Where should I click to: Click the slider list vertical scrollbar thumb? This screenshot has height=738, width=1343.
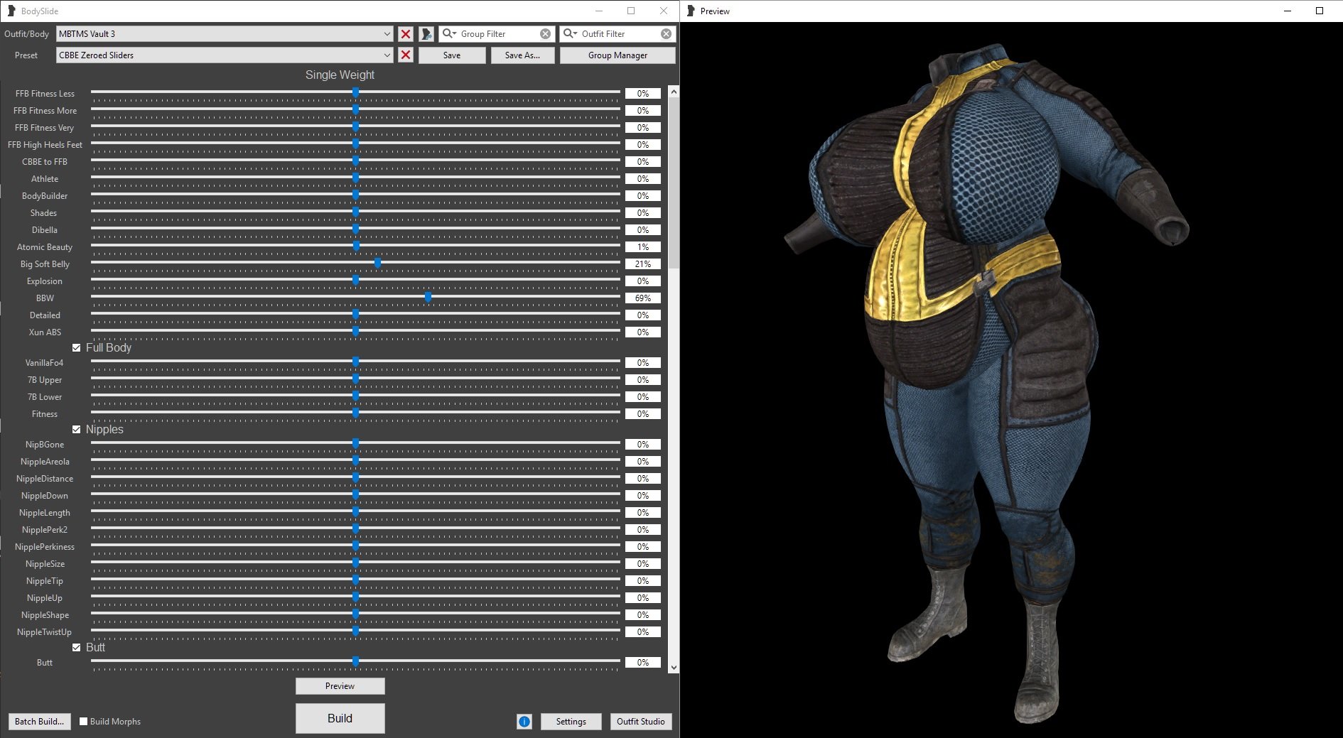click(674, 183)
